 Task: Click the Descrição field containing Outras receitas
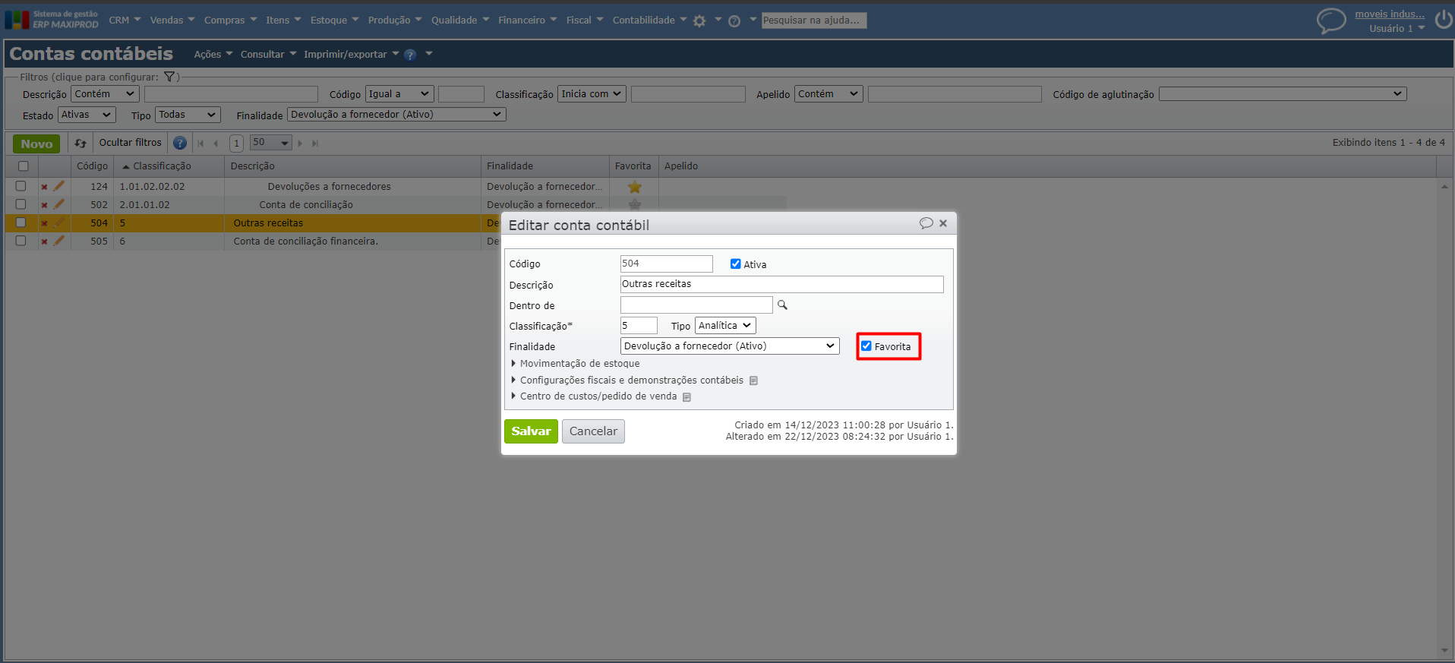781,284
